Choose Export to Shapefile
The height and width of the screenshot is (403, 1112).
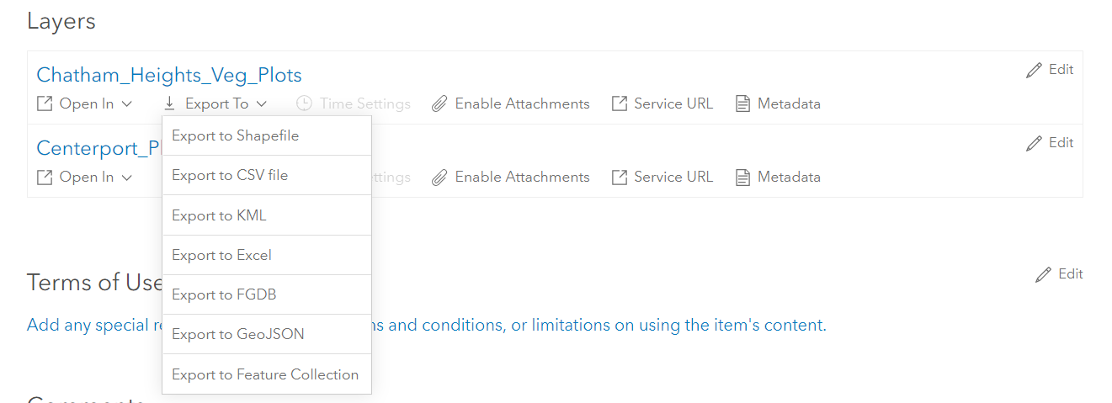coord(235,136)
